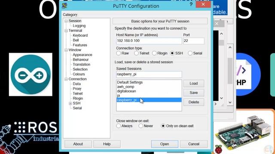The height and width of the screenshot is (154, 275).
Task: Click scroll right arrow in background window
Action: tap(216, 104)
